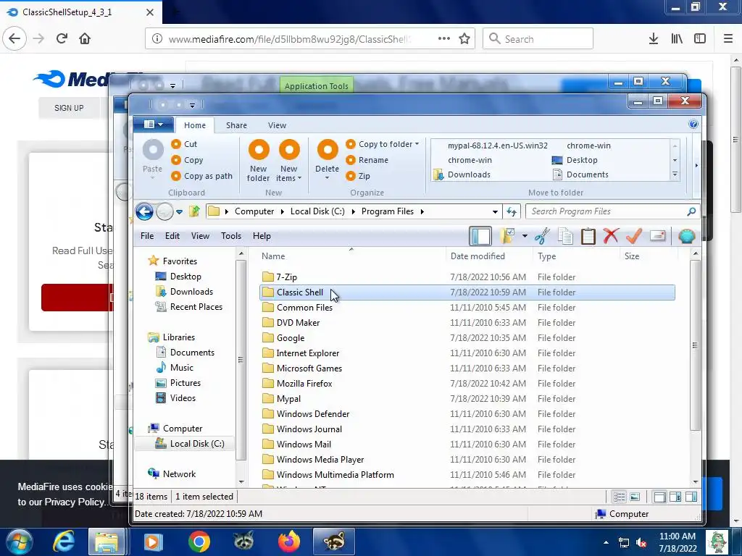Screen dimensions: 742x556
Task: Click the red X Delete toolbar icon
Action: 611,236
